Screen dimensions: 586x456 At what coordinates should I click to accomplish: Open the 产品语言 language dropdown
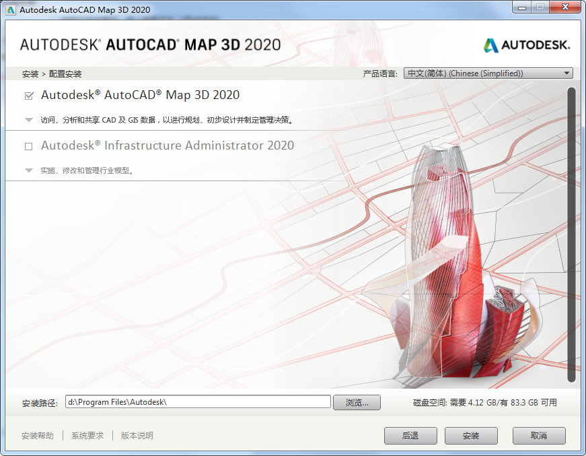coord(488,73)
